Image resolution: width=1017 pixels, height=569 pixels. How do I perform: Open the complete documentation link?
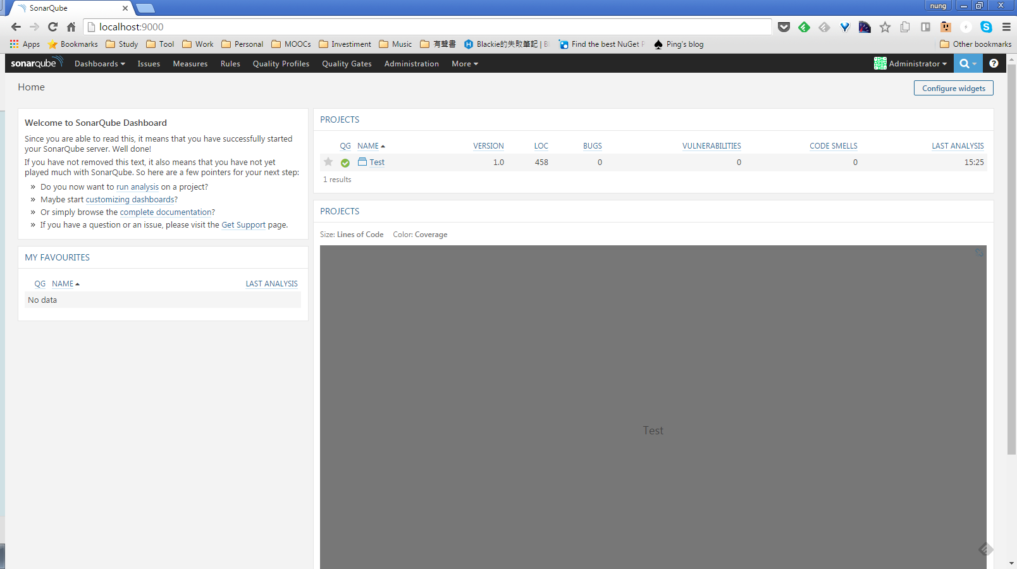click(166, 212)
